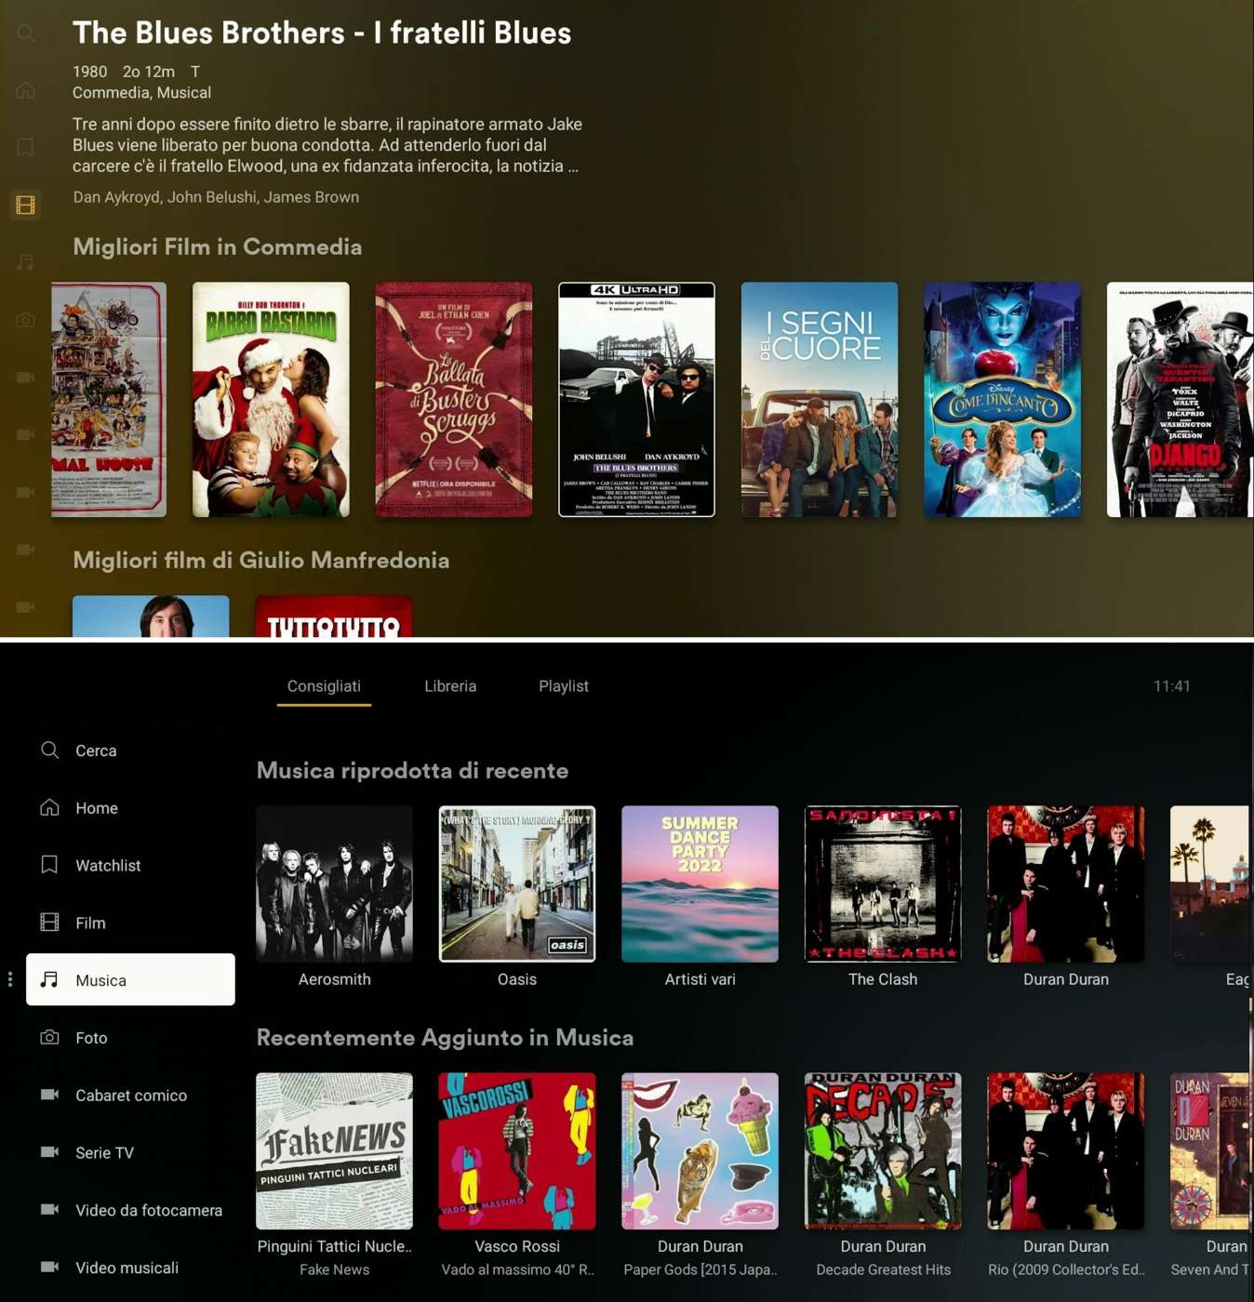Open the Seven And The Ragged Tiger album
The height and width of the screenshot is (1302, 1254).
point(1209,1150)
